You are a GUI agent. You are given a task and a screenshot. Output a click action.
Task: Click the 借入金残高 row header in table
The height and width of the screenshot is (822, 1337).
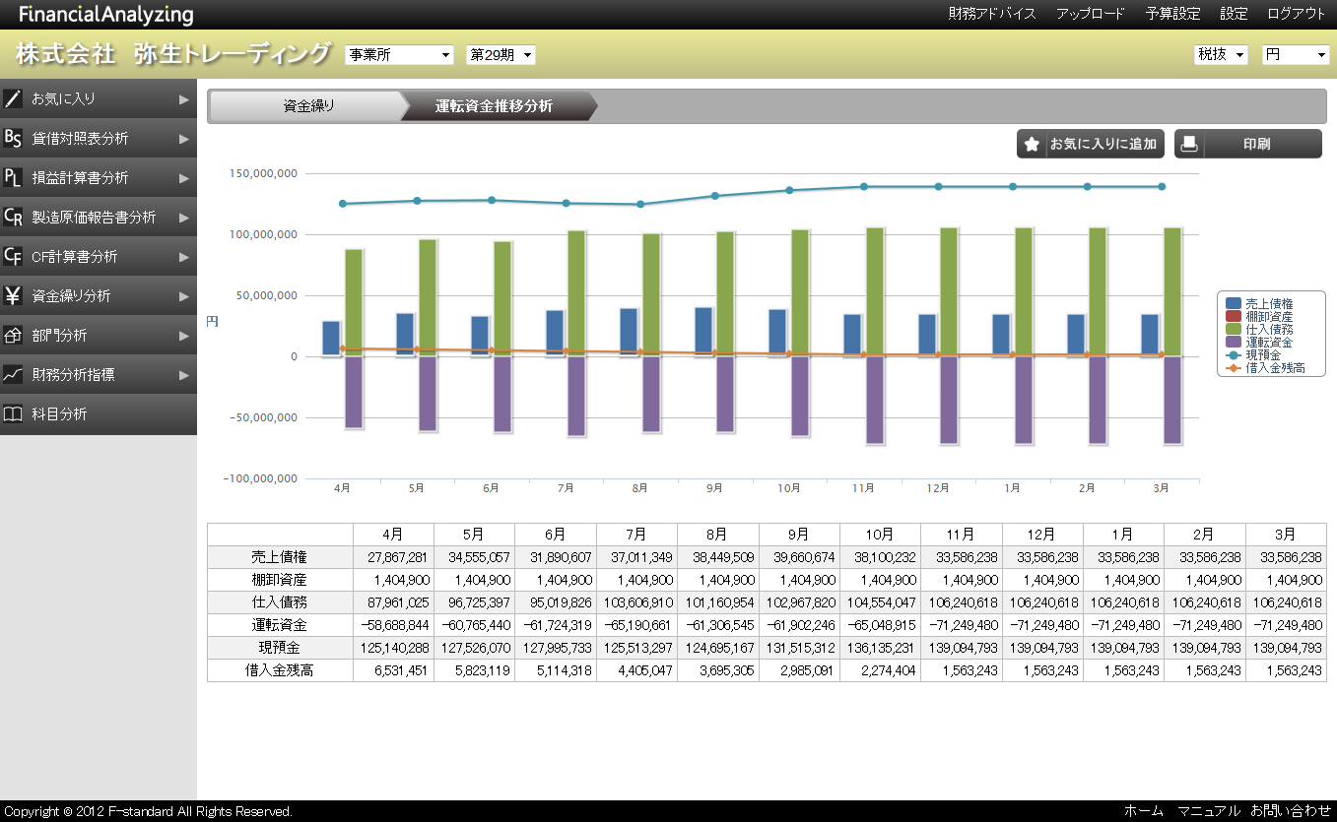tap(280, 670)
